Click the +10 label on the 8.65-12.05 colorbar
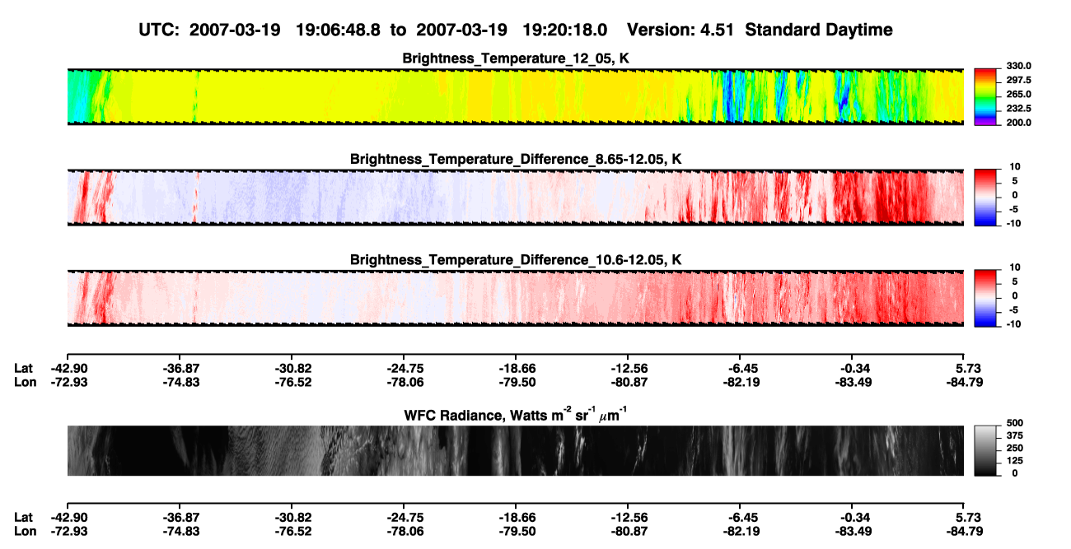 (x=1017, y=166)
